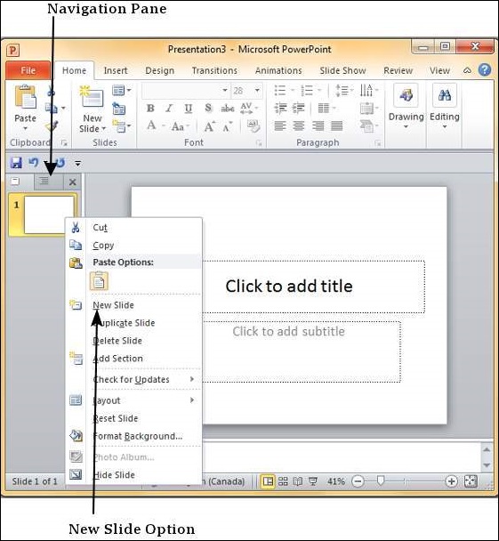Viewport: 499px width, 541px height.
Task: Click the Underline formatting icon
Action: 188,108
